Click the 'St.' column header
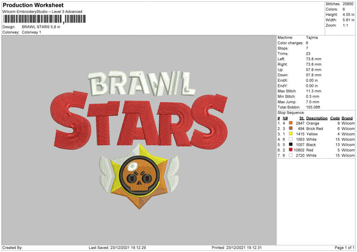 click(x=302, y=118)
